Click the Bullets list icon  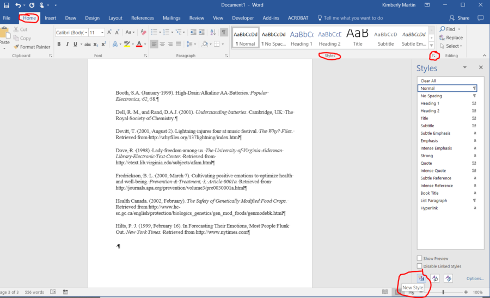click(154, 32)
